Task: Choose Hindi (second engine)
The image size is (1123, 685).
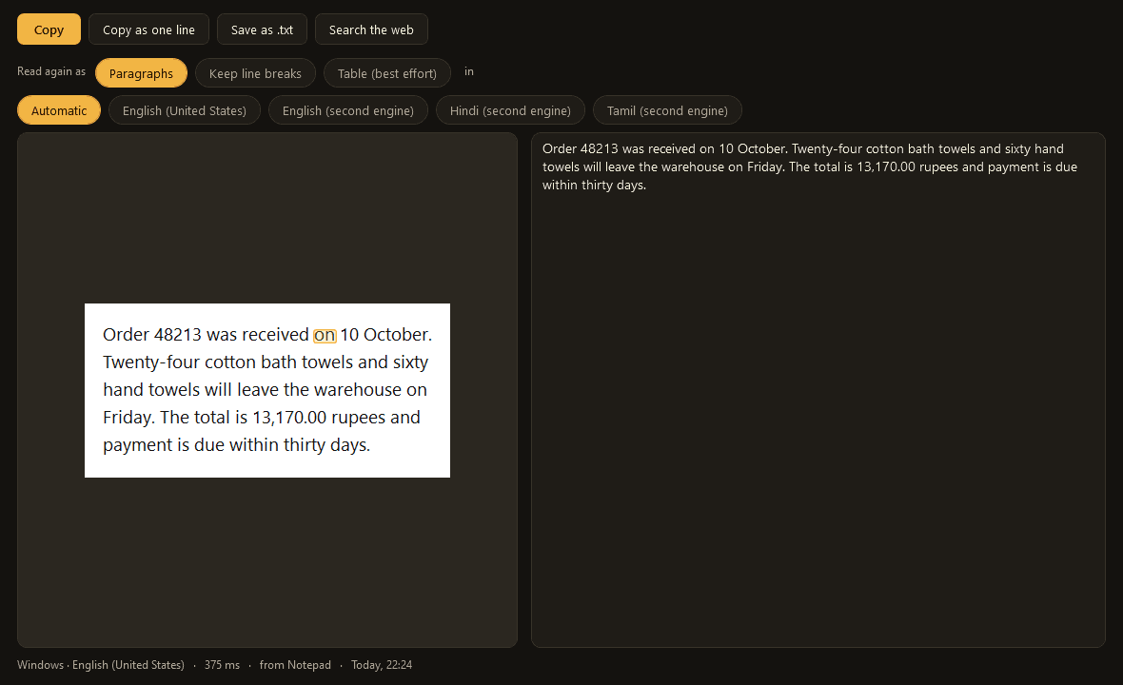Action: tap(510, 110)
